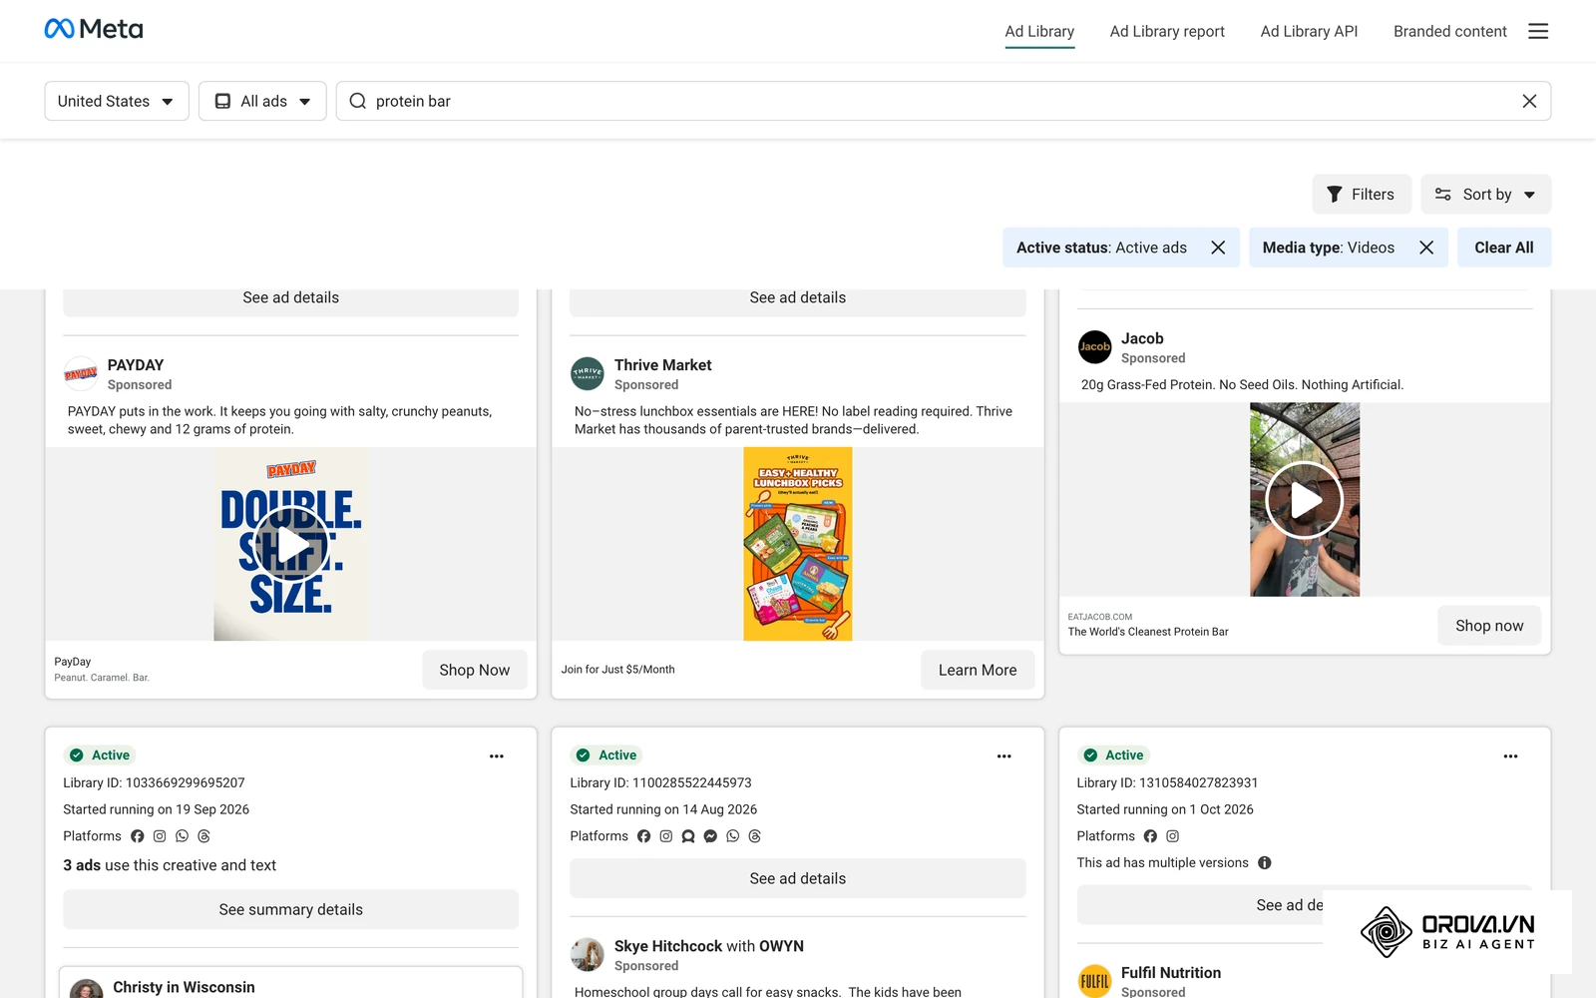Click Facebook platform icon for Fulfil Nutrition ad
Screen dimensions: 1596x998
pyautogui.click(x=1150, y=836)
